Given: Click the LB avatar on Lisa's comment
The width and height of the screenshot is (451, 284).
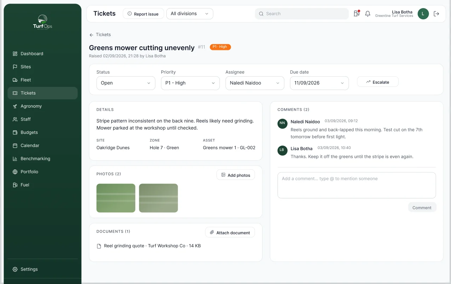Looking at the screenshot, I should (x=283, y=150).
